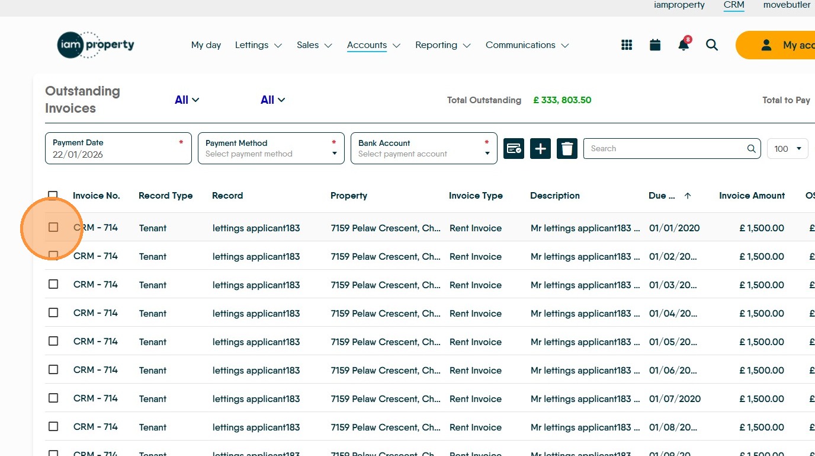The image size is (815, 456).
Task: Click the process payment card icon
Action: (x=514, y=148)
